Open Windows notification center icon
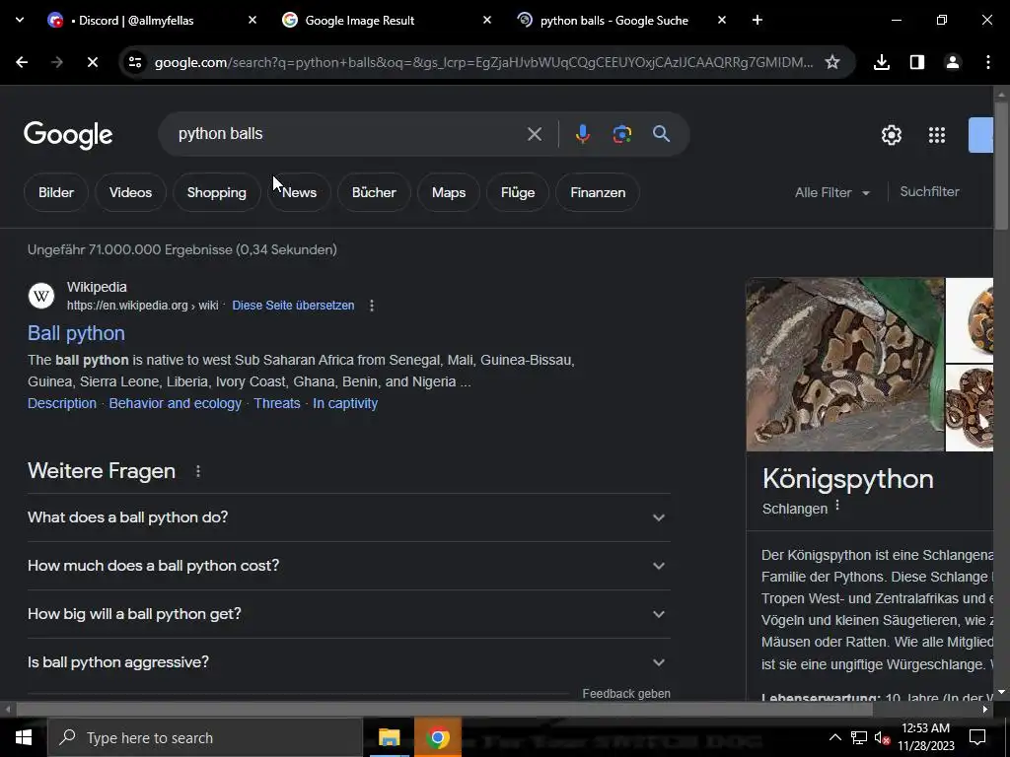 pyautogui.click(x=977, y=737)
